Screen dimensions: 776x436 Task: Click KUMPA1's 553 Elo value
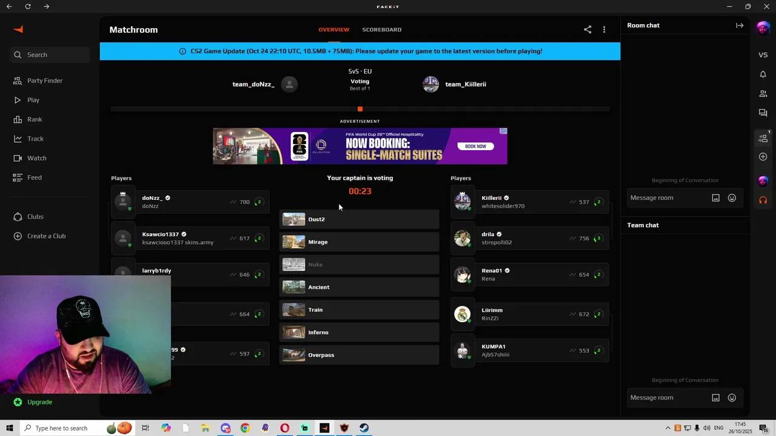[x=584, y=351]
